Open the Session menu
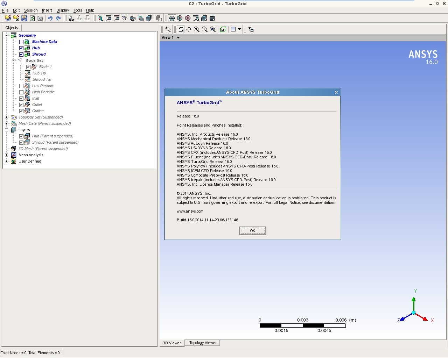 tap(31, 10)
